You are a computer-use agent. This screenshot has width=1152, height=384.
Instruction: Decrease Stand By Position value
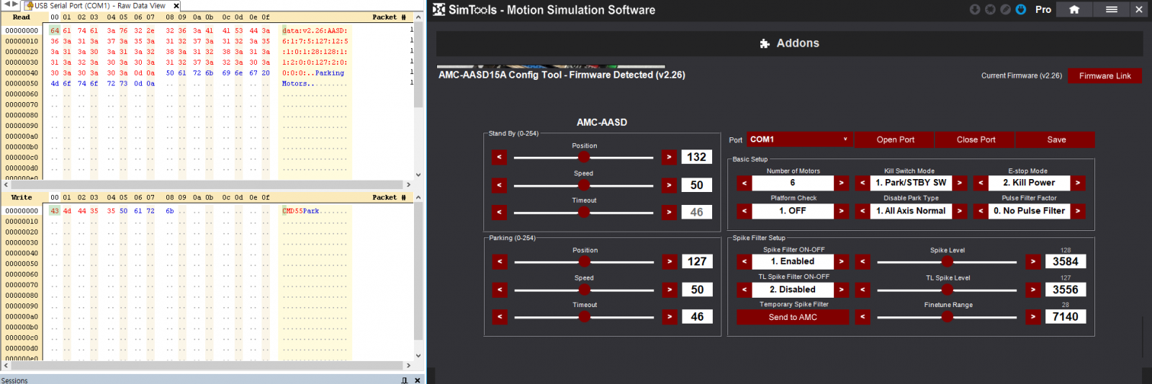(500, 157)
